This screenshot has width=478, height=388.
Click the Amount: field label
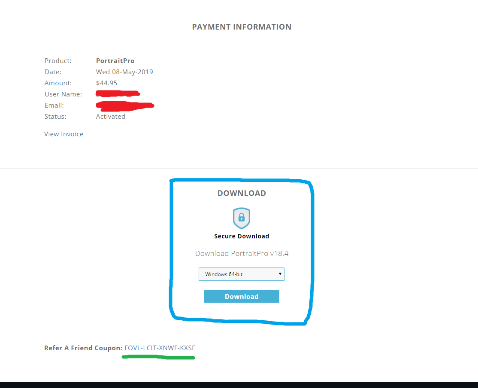(58, 83)
